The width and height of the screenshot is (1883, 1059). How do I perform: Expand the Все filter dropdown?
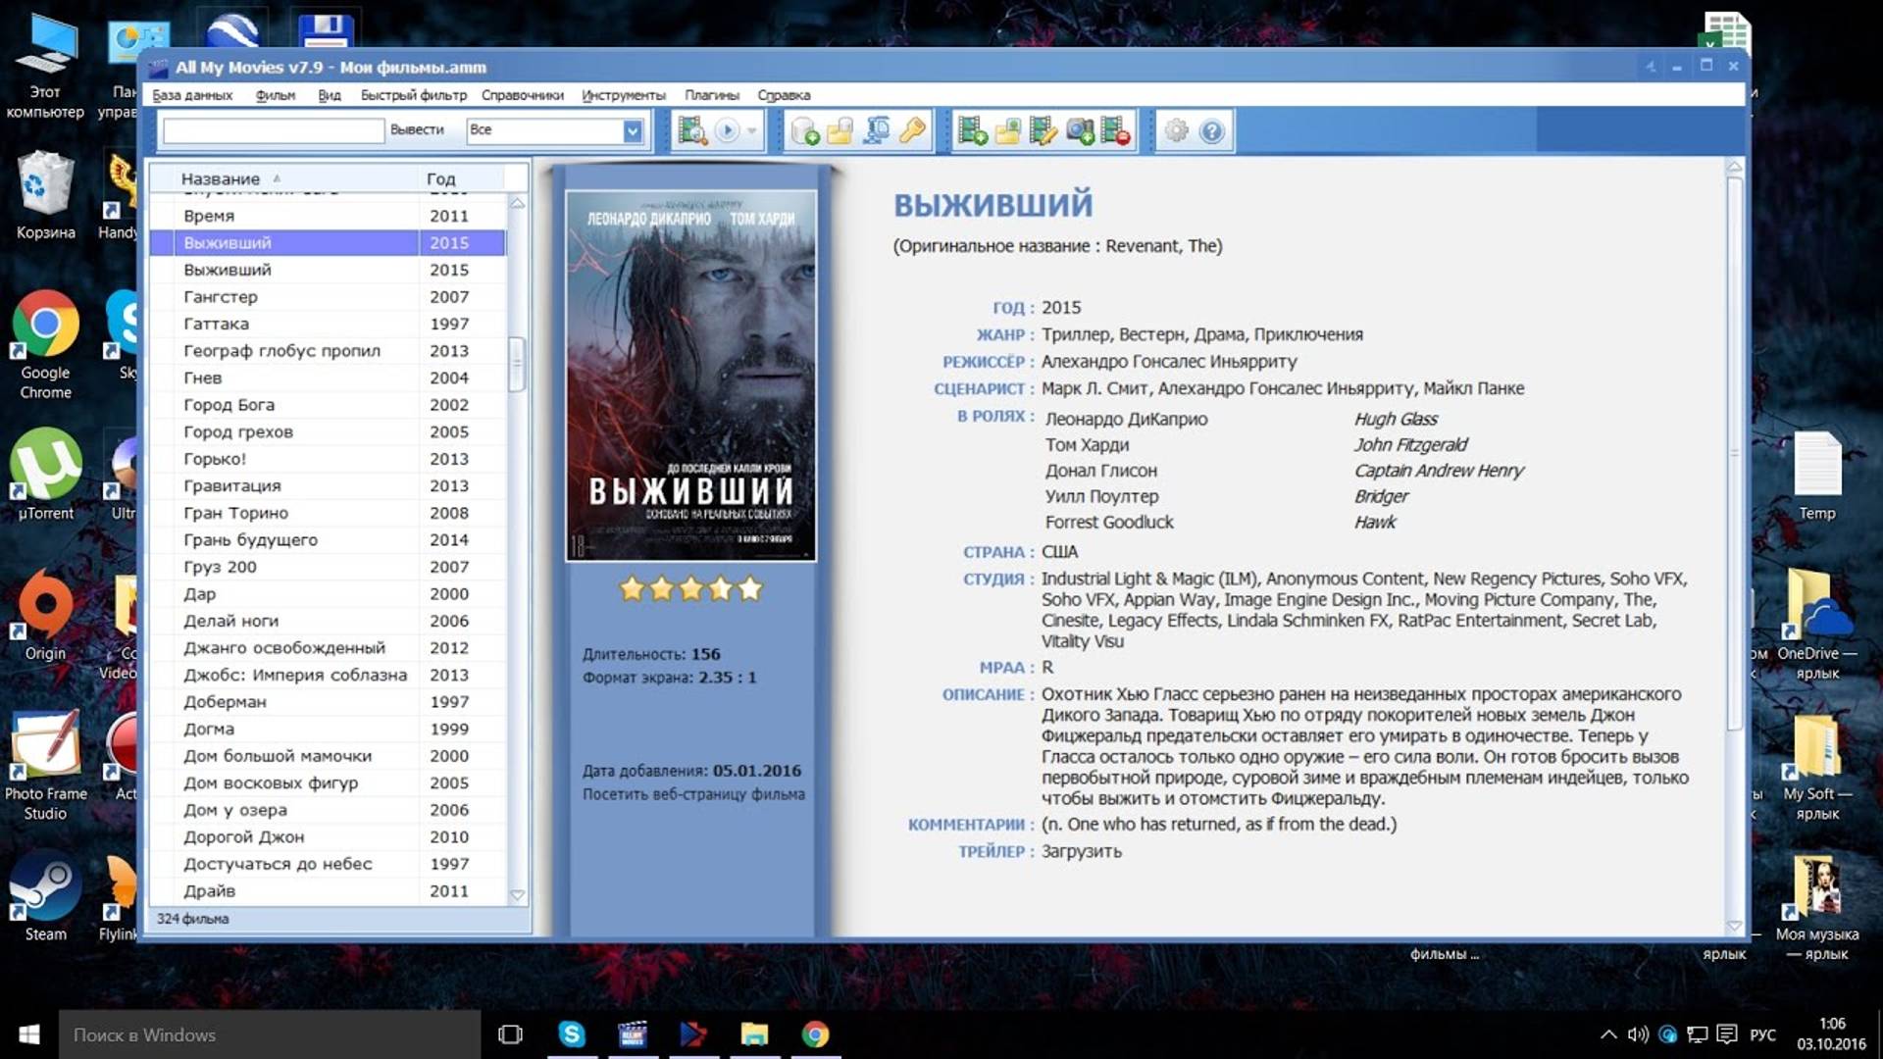click(x=633, y=129)
